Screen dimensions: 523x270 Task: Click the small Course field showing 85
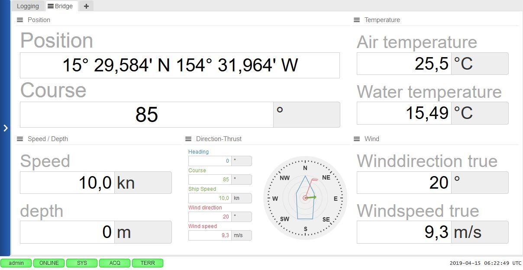pyautogui.click(x=210, y=180)
